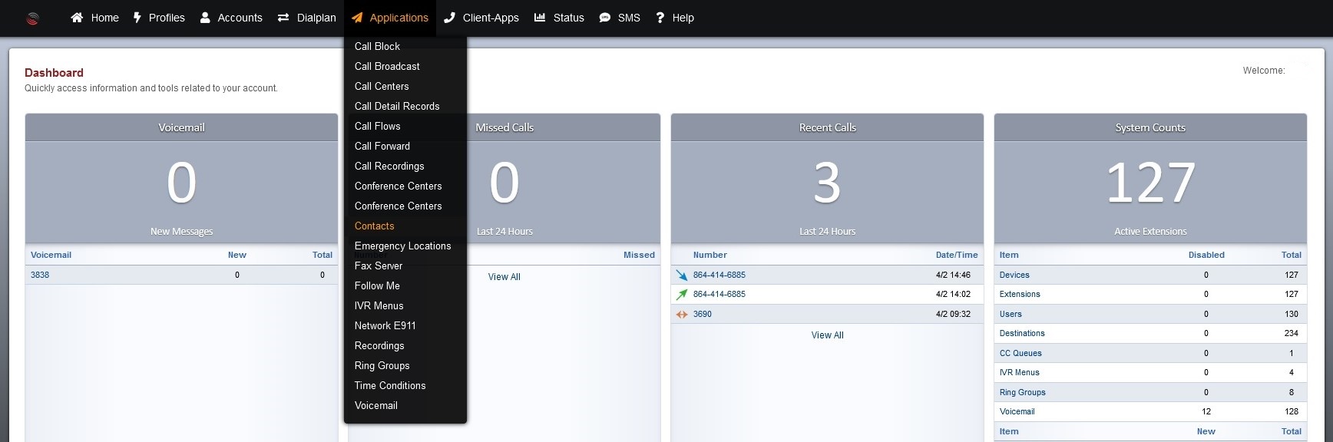The image size is (1333, 442).
Task: Click View All under Recent Calls
Action: pos(828,335)
